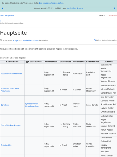Screen dimensions: 117x157
Task: Open Maximilian Schons link in version banner
Action: tap(75, 8)
